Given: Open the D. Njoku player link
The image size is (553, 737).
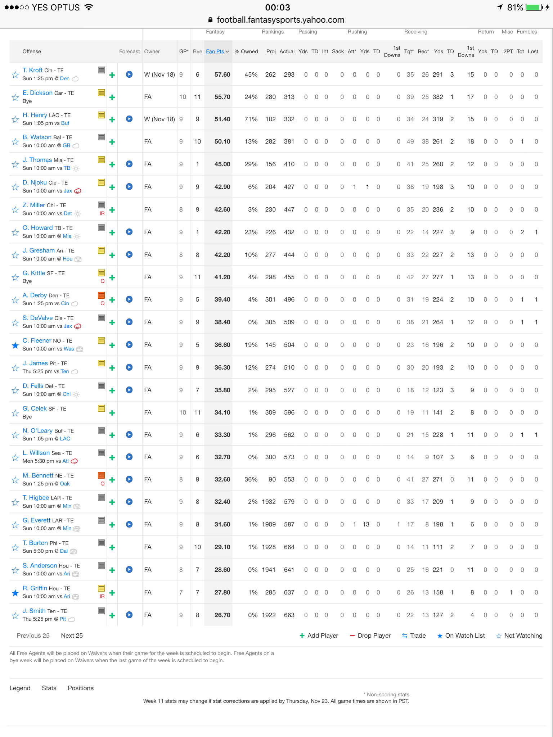Looking at the screenshot, I should tap(35, 182).
